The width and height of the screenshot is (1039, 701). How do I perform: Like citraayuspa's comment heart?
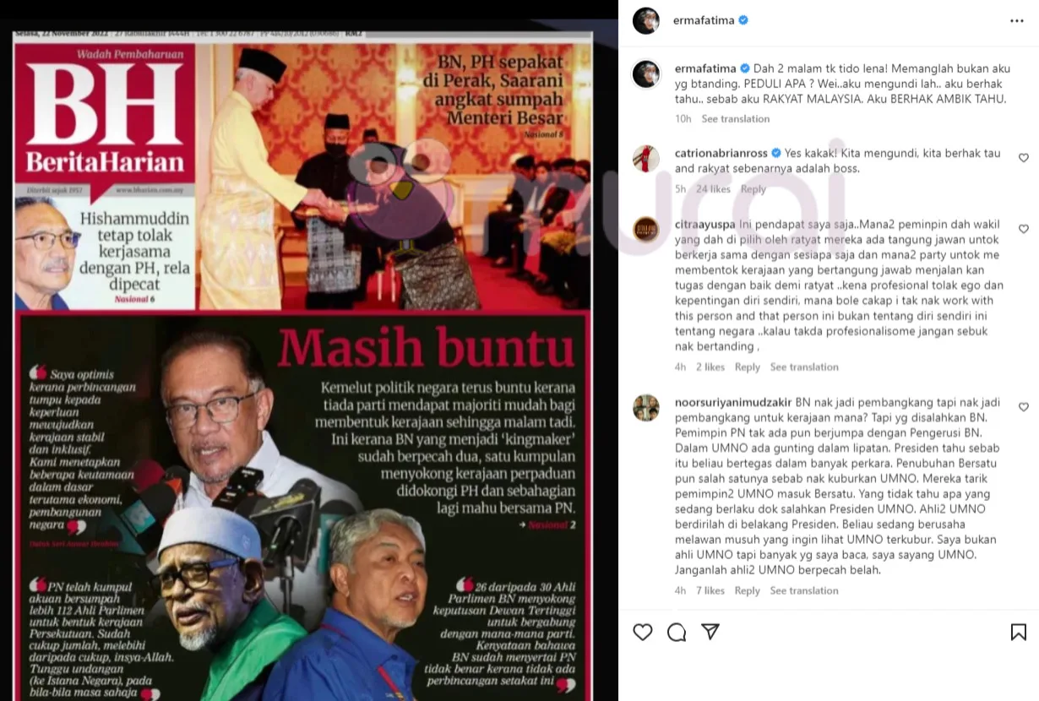coord(1024,229)
